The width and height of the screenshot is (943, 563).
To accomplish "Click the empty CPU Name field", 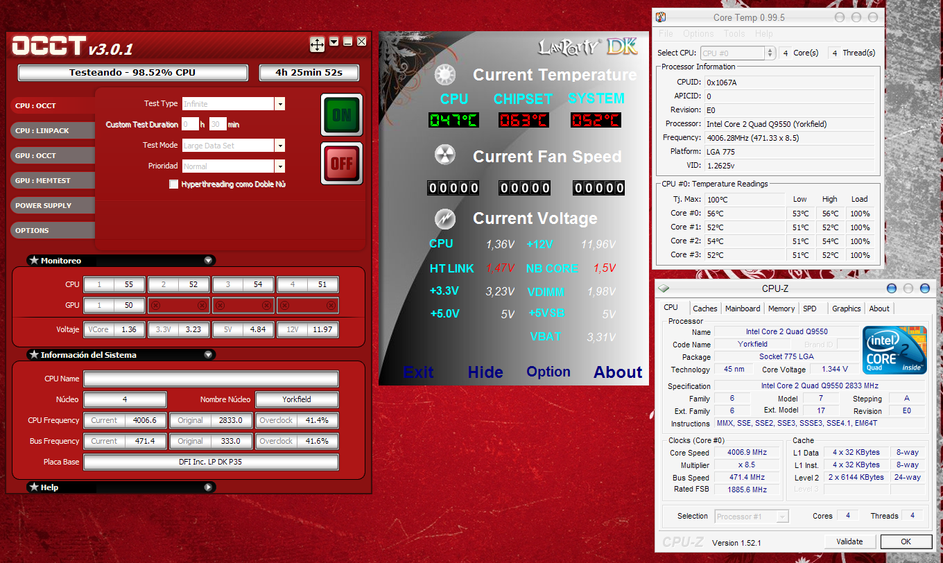I will (x=211, y=379).
